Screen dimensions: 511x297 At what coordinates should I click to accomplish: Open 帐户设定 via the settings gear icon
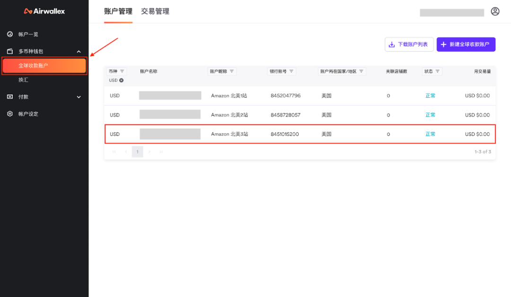click(10, 114)
